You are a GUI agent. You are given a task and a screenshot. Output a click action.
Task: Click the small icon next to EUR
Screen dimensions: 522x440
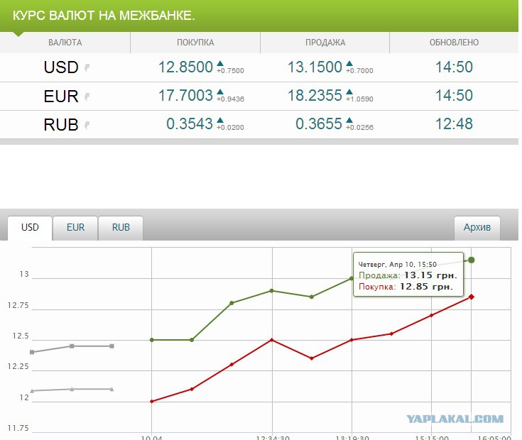[x=87, y=97]
